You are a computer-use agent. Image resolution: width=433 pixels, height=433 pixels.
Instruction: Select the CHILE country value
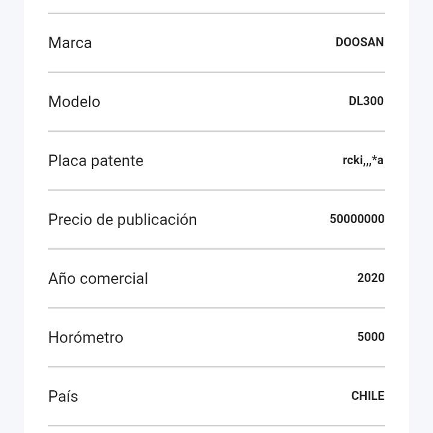[367, 396]
